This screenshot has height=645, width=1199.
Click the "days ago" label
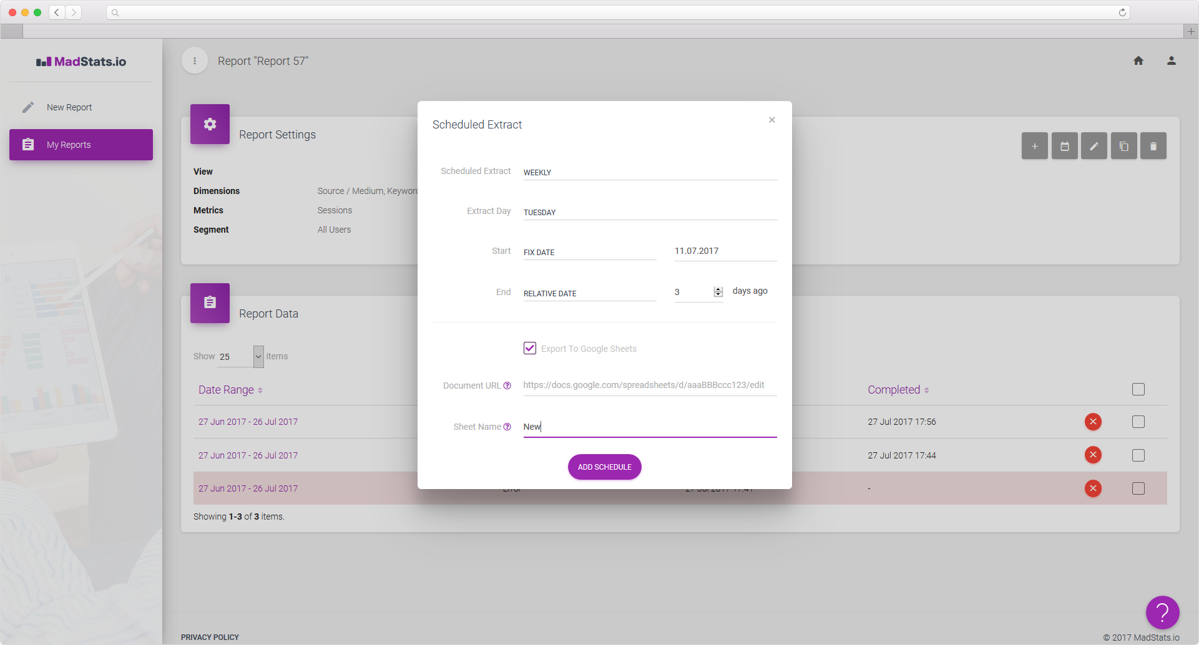point(750,291)
